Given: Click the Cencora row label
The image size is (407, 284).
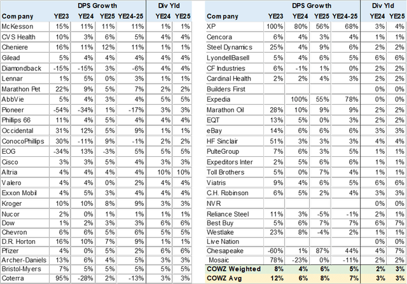Looking at the screenshot, I should click(219, 37).
